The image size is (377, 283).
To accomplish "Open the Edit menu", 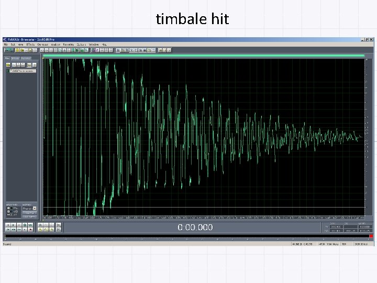I will pyautogui.click(x=13, y=45).
